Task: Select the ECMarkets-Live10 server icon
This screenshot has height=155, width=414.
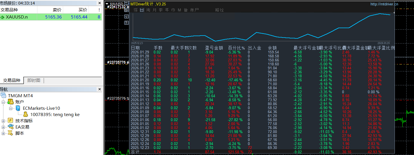Action: click(18, 108)
